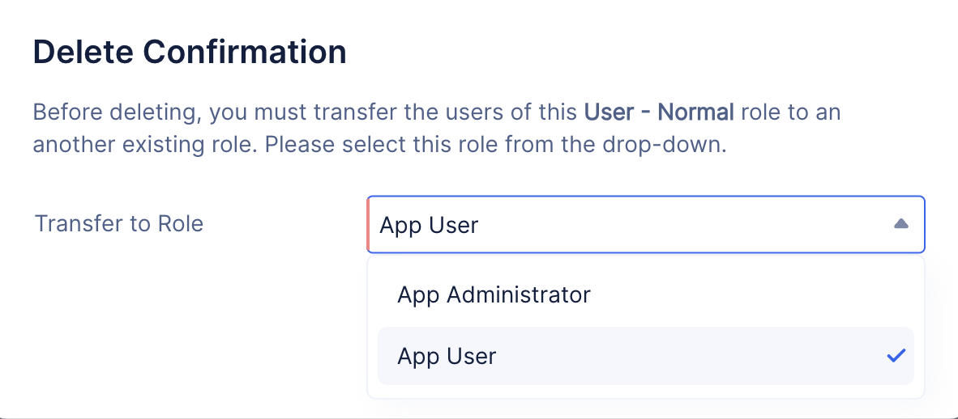Click the word Confirmation in the title
958x419 pixels.
[x=245, y=52]
